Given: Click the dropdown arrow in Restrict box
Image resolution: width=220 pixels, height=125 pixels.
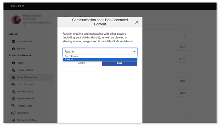Looking at the screenshot, I should (x=134, y=52).
